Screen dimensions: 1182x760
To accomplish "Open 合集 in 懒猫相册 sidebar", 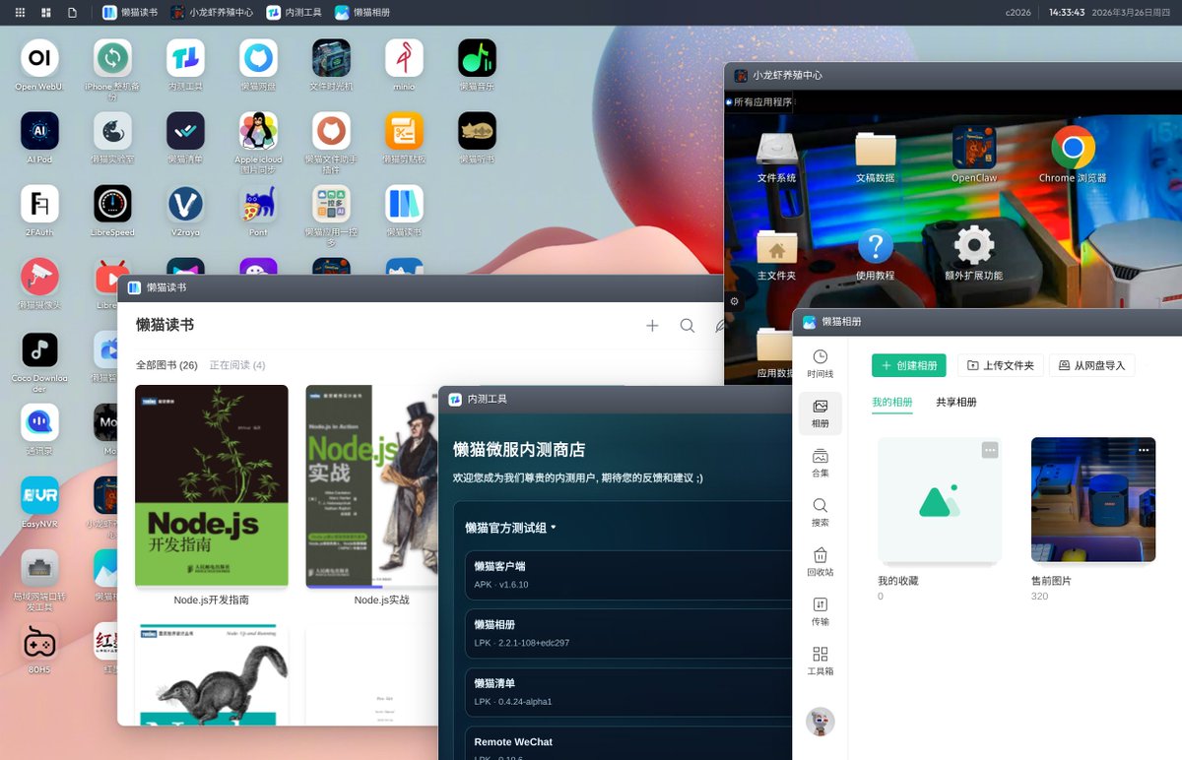I will pyautogui.click(x=820, y=463).
